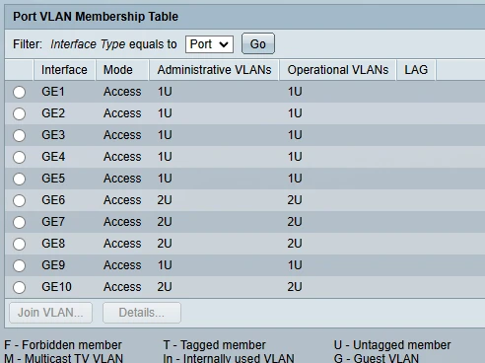
Task: Click GE9 Administrative VLANs value 1U
Action: [x=165, y=265]
